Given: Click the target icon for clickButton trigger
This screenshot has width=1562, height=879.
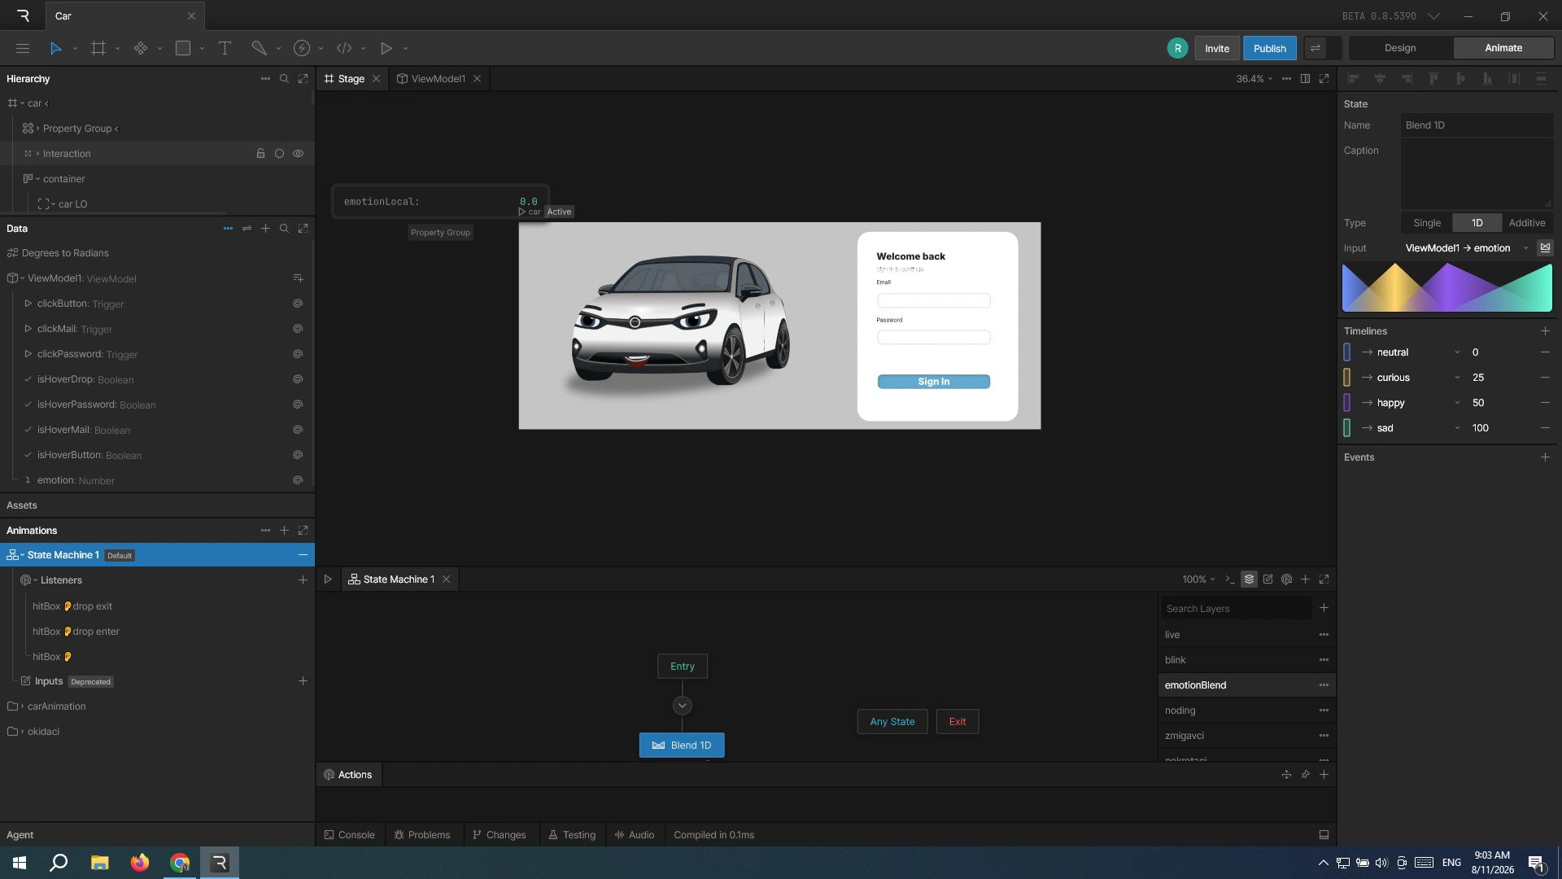Looking at the screenshot, I should coord(298,304).
